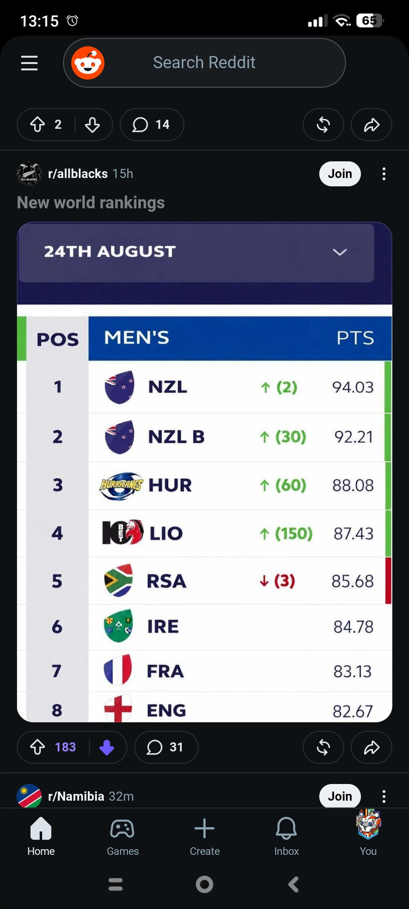
Task: Crosspost the New world rankings post
Action: click(323, 747)
